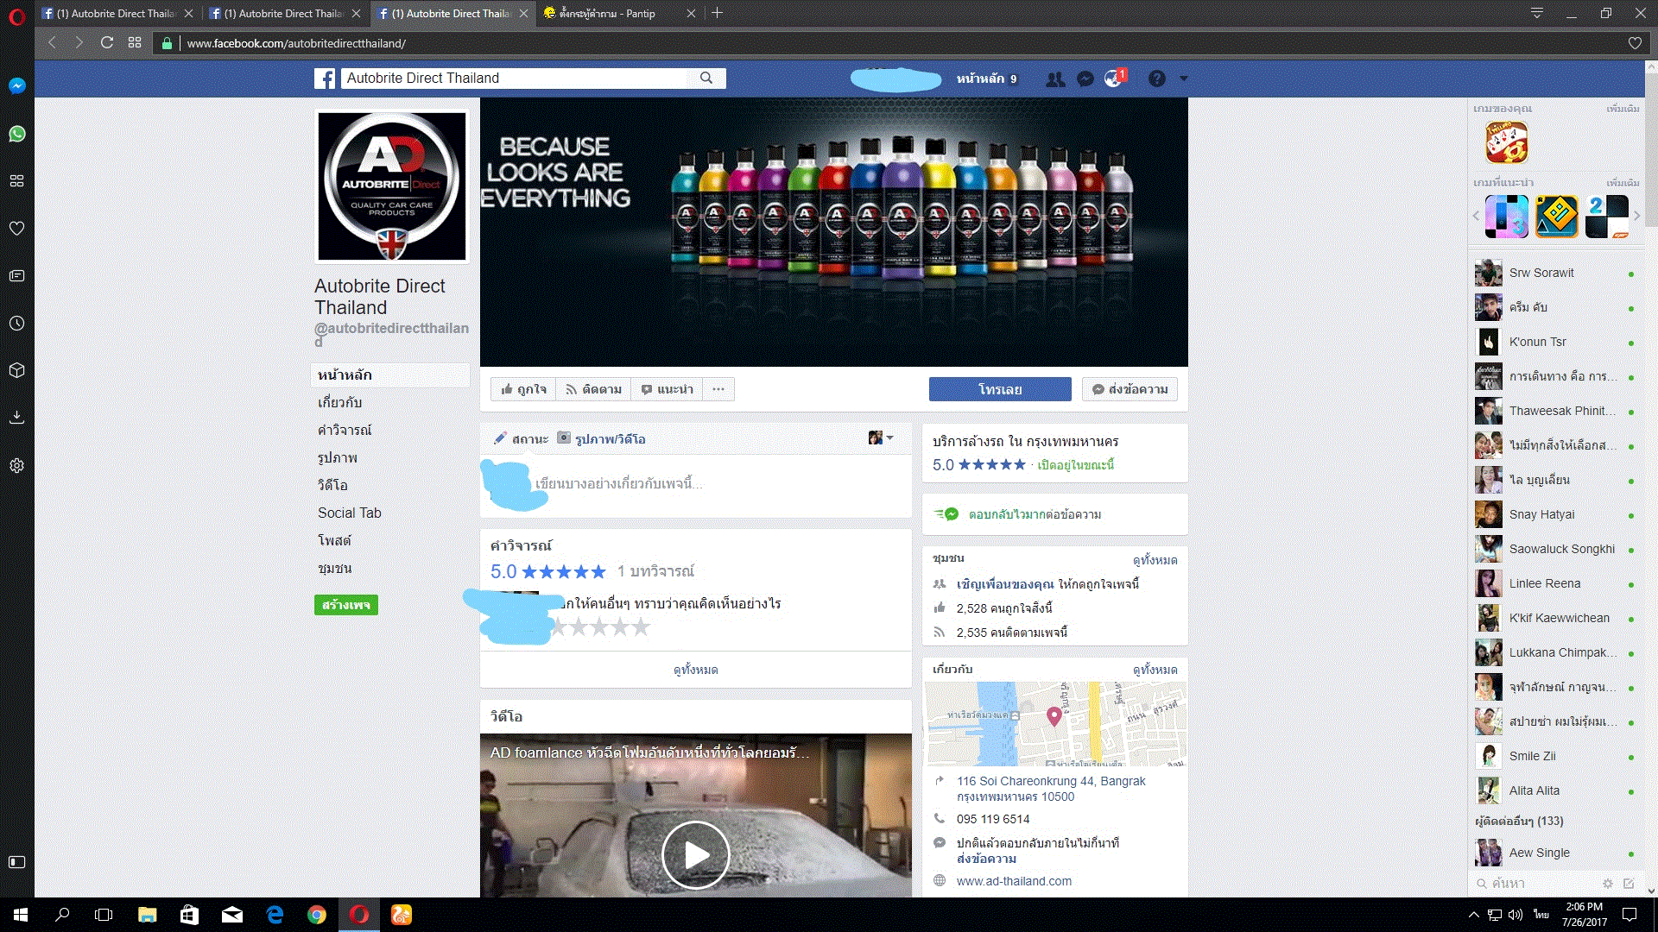This screenshot has height=932, width=1658.
Task: Open Facebook messages icon in top bar
Action: pyautogui.click(x=1085, y=79)
